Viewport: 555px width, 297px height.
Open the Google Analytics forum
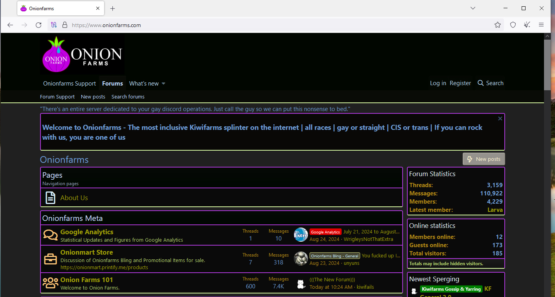[x=87, y=232]
